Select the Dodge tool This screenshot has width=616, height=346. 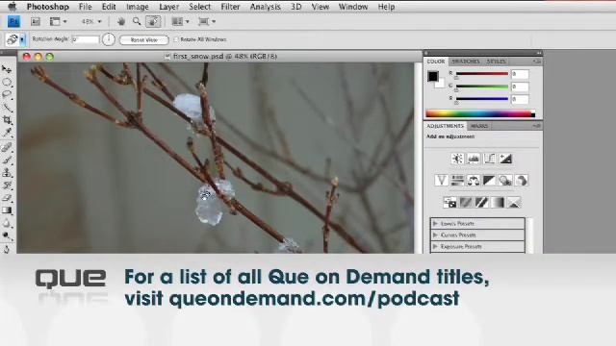click(x=7, y=235)
